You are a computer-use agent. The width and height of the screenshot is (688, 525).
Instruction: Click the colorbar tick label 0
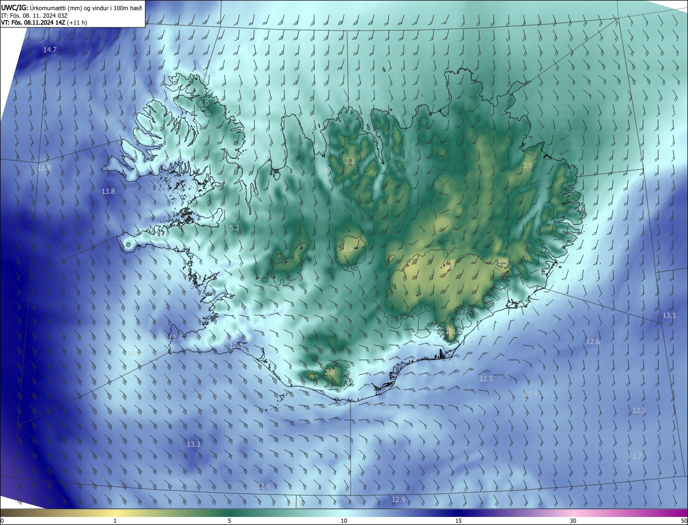[x=2, y=521]
